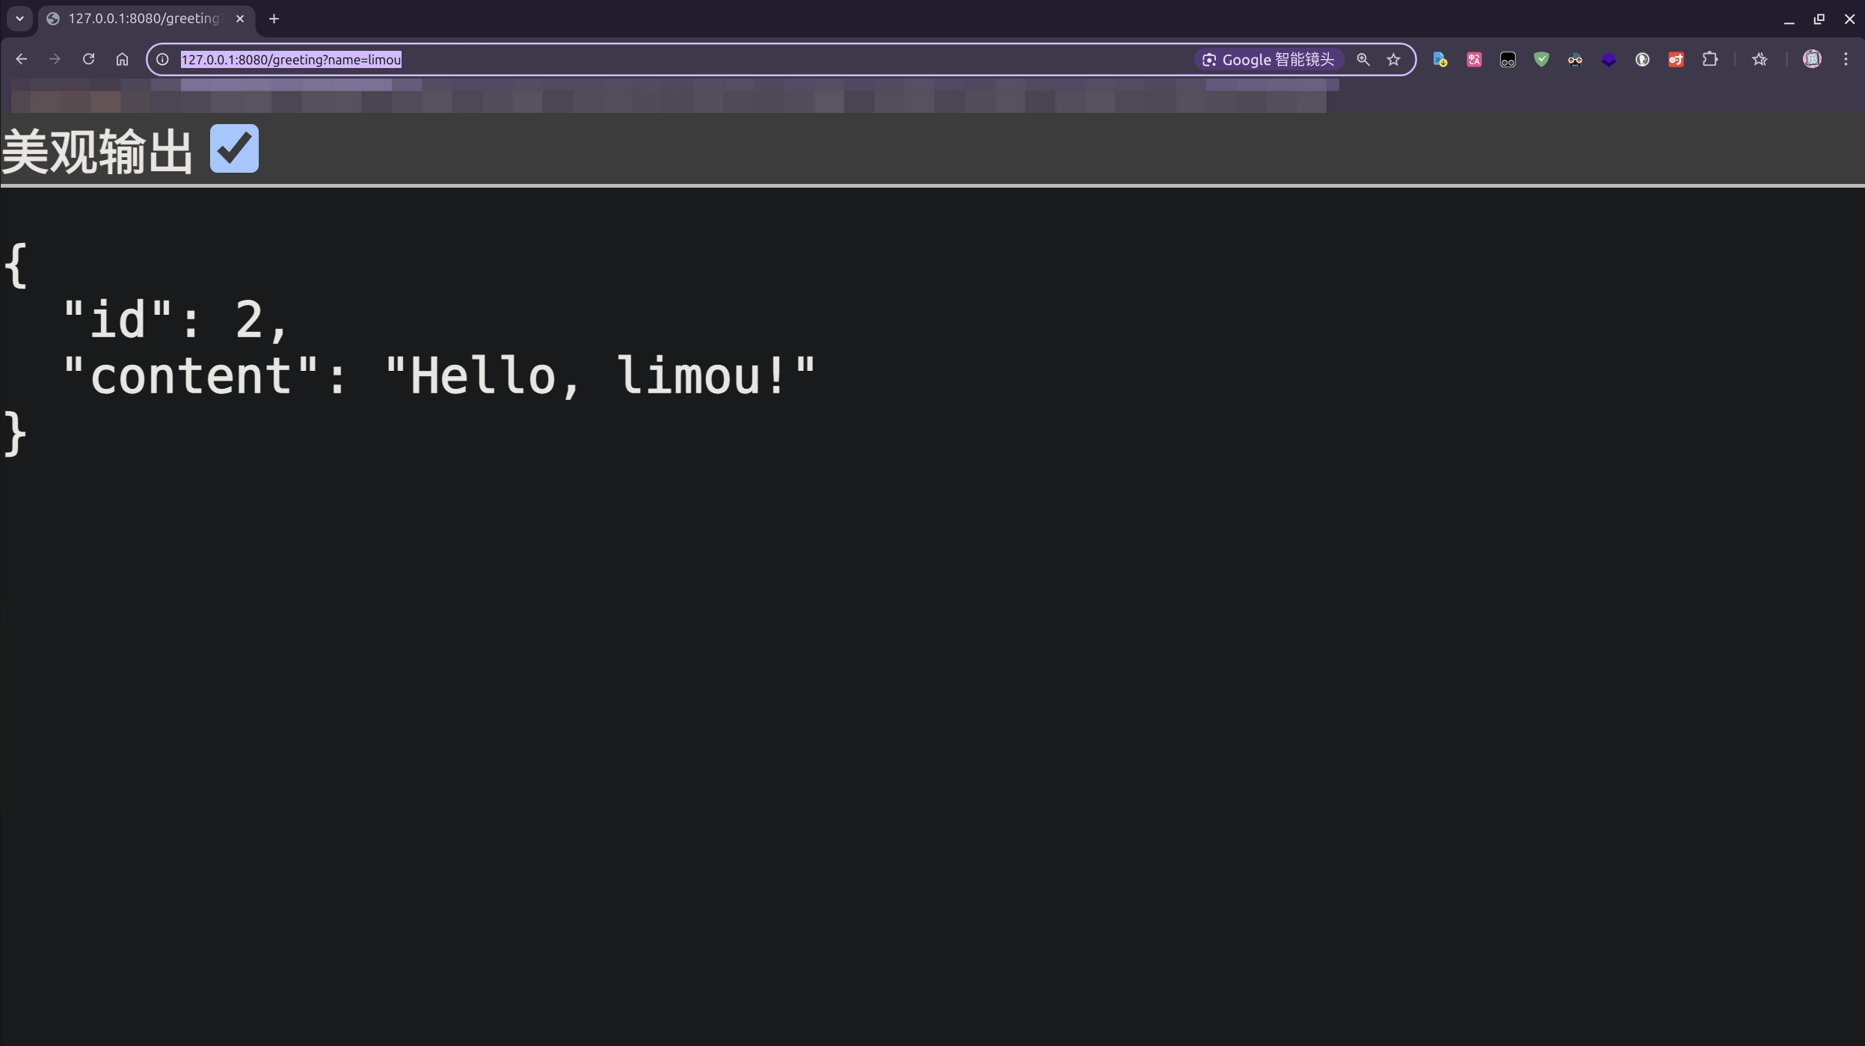Expand the tab search dropdown arrow
This screenshot has width=1865, height=1046.
coord(20,19)
